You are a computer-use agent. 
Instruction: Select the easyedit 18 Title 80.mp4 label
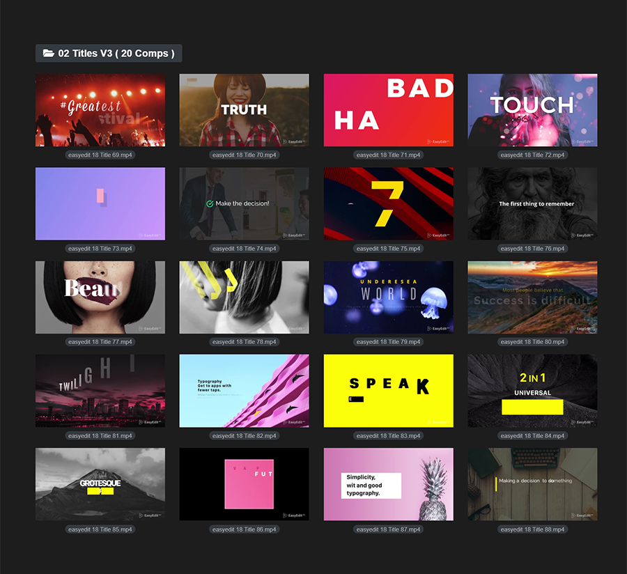pos(532,342)
